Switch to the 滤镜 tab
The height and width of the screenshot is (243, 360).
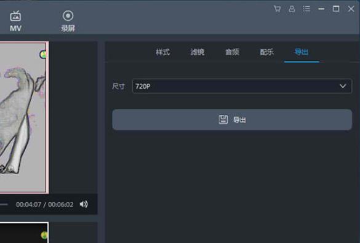coord(198,52)
